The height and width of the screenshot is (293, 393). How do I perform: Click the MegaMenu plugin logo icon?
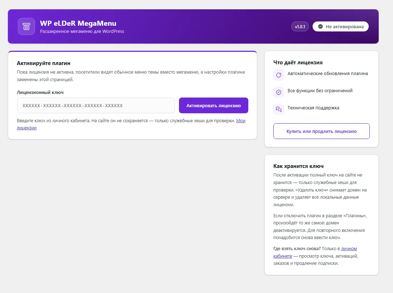coord(26,26)
